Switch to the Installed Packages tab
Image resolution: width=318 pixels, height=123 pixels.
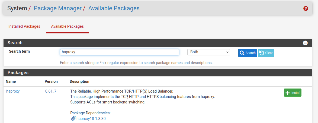pos(24,26)
